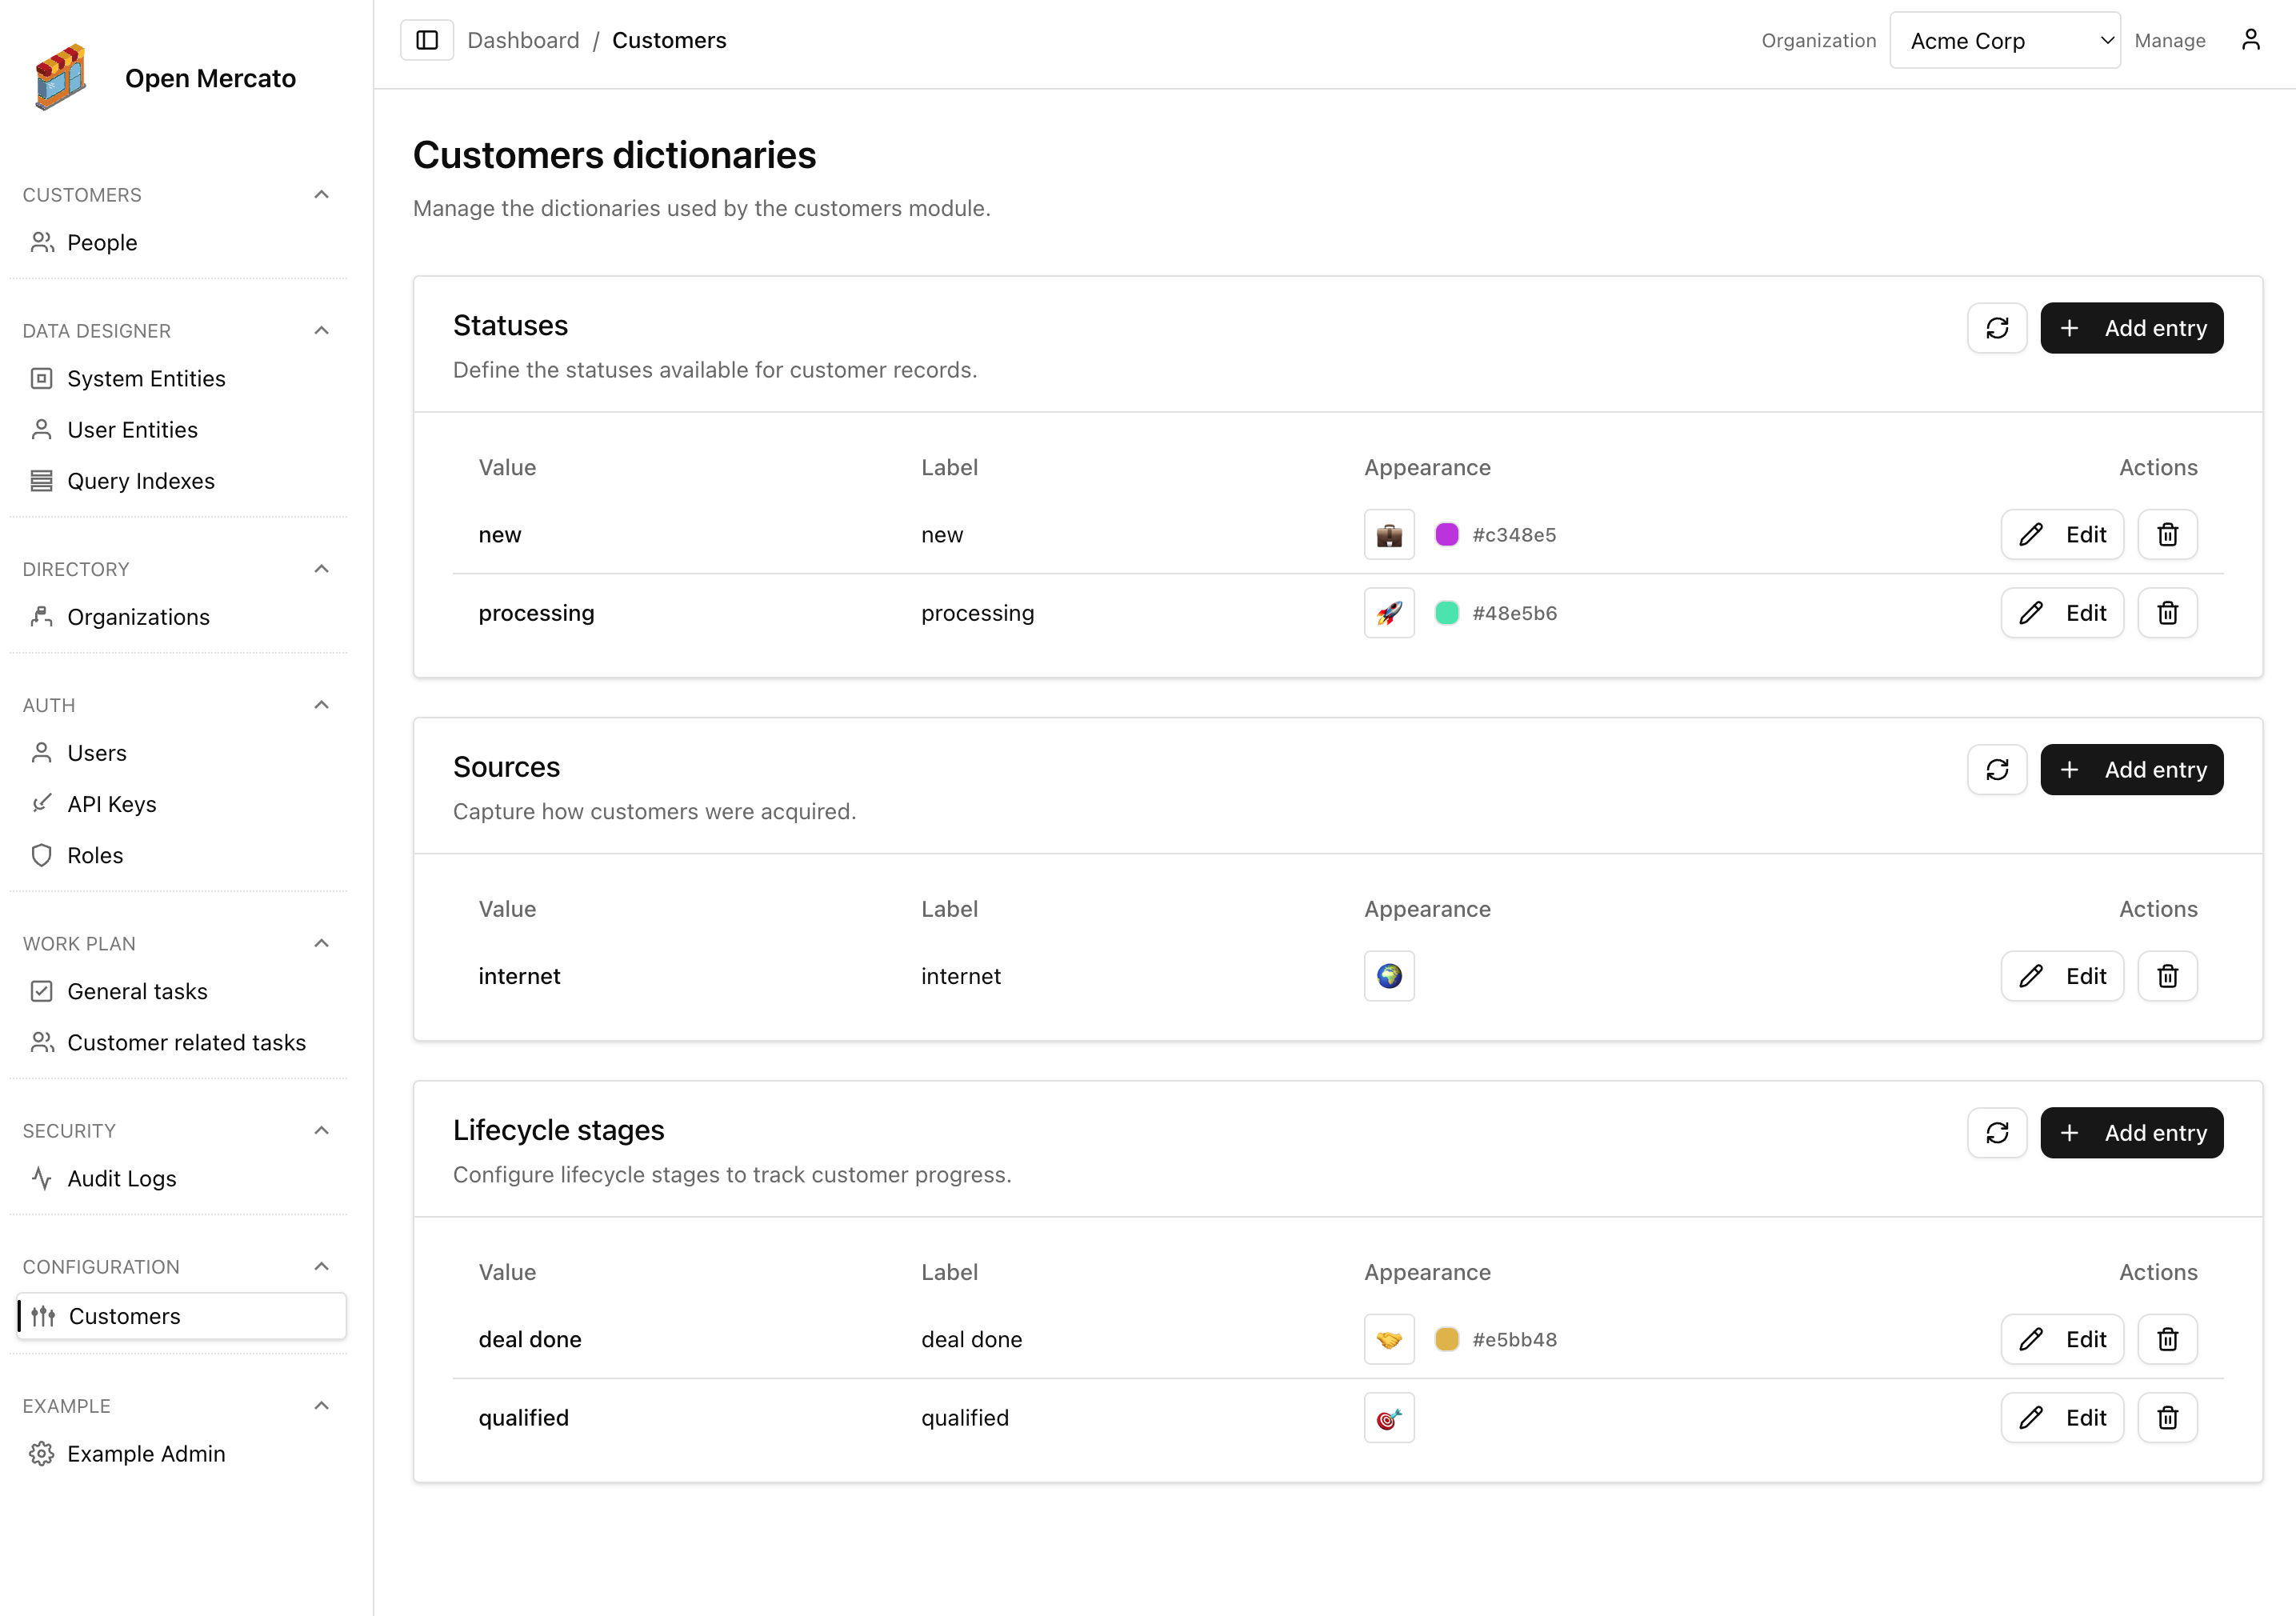Open the Acme Corp organization dropdown
2296x1616 pixels.
click(x=2004, y=40)
